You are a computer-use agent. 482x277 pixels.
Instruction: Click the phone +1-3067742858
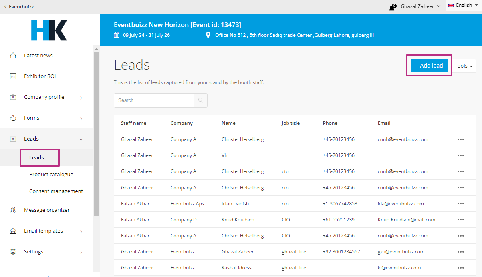[x=340, y=204]
